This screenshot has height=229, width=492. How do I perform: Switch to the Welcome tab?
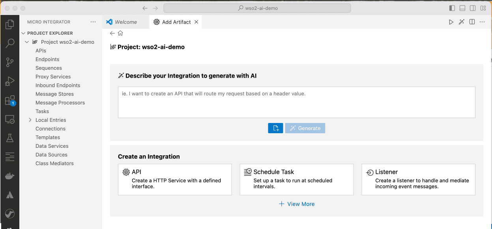pyautogui.click(x=125, y=22)
